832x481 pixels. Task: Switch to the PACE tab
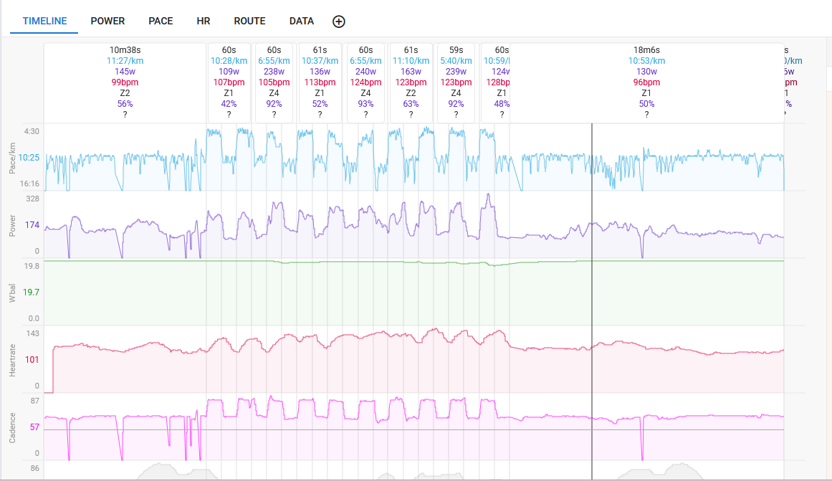click(x=161, y=22)
